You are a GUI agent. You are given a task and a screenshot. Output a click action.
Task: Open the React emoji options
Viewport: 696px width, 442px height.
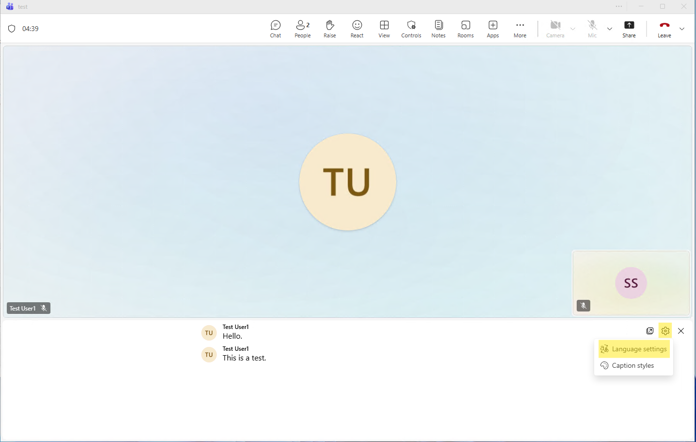(x=357, y=29)
